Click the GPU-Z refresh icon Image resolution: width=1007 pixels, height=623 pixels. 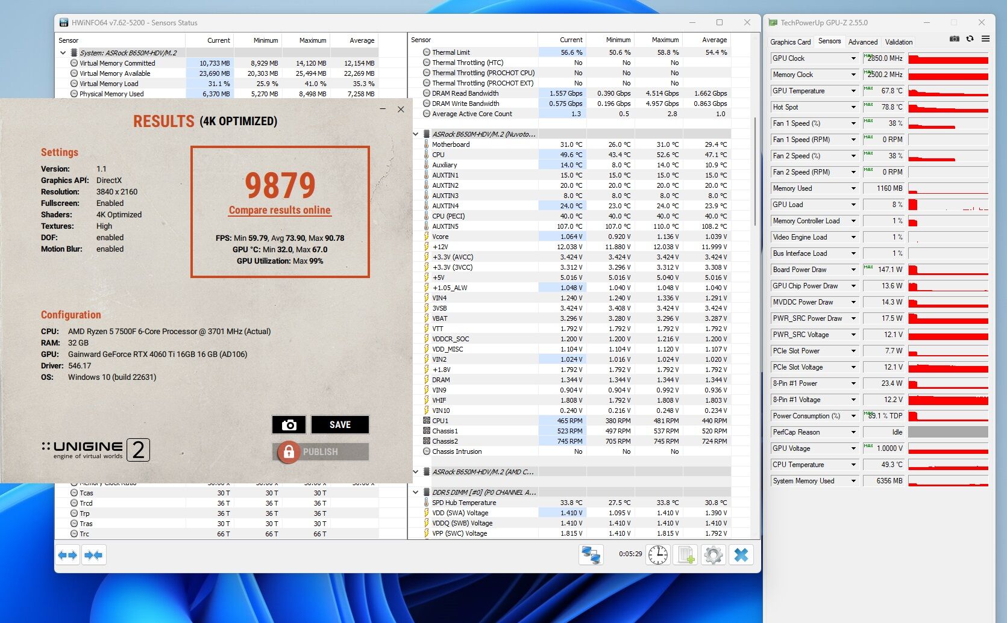click(x=970, y=39)
